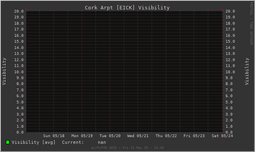Click the 10.0 label on right axis
This screenshot has width=255, height=152.
tap(230, 72)
